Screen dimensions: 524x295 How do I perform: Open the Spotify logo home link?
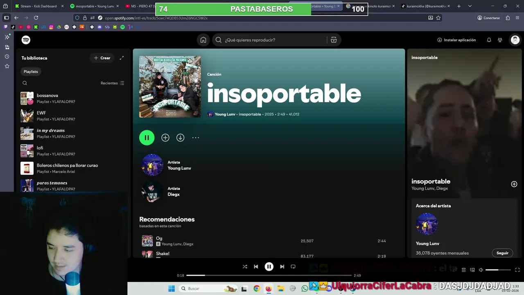tap(26, 40)
